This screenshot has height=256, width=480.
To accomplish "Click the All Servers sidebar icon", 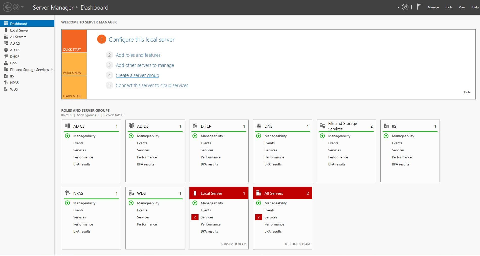I will [6, 37].
